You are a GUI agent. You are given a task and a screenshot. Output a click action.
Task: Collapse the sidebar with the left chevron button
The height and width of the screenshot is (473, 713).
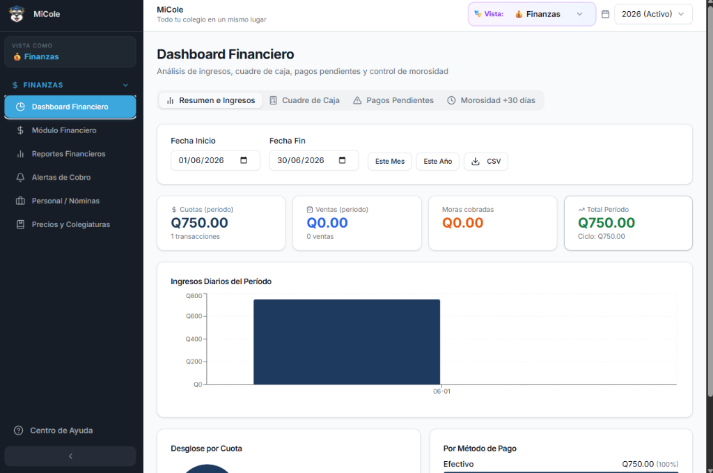pyautogui.click(x=70, y=456)
